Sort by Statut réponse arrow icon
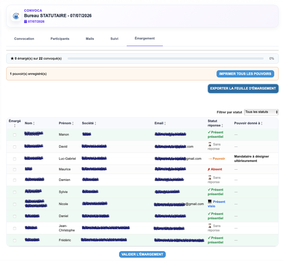 pos(222,125)
